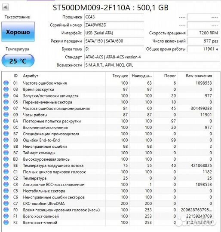Select the Прошивка field CC43

[114, 17]
